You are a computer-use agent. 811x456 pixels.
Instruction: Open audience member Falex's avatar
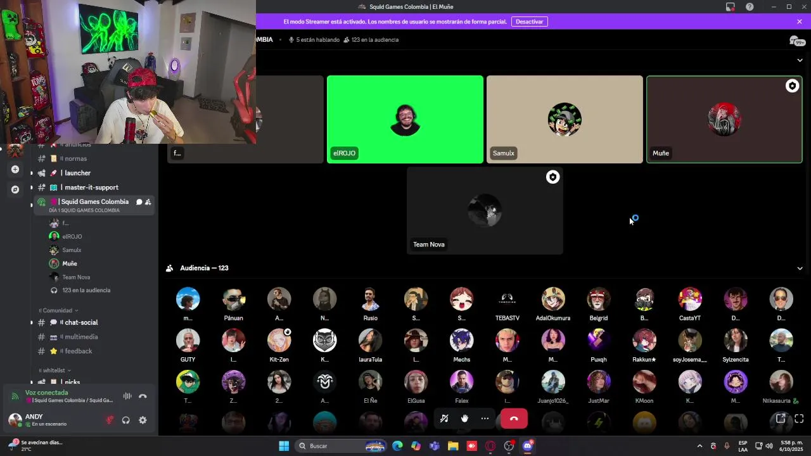(461, 382)
